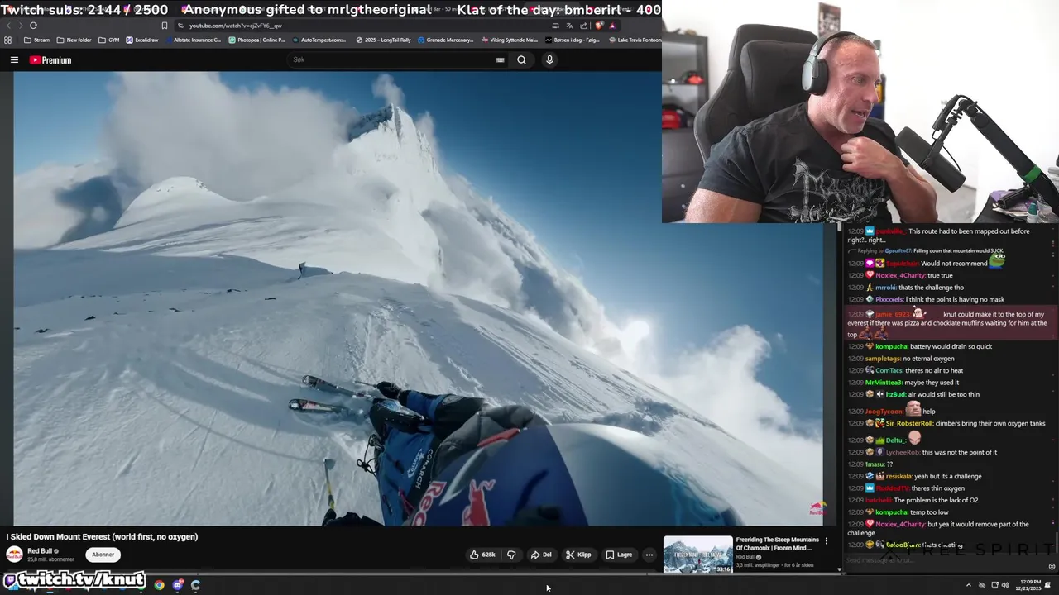Click chat username resiskala
The width and height of the screenshot is (1059, 595).
point(898,476)
